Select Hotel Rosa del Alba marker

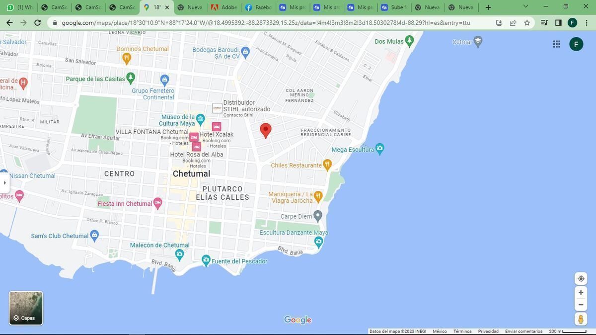coord(196,146)
